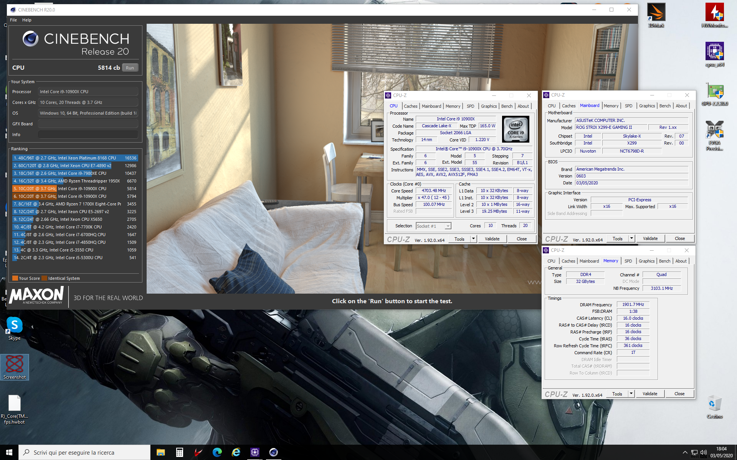Open the GPU-Z 2.30.0 desktop shortcut
This screenshot has width=737, height=460.
(x=714, y=94)
